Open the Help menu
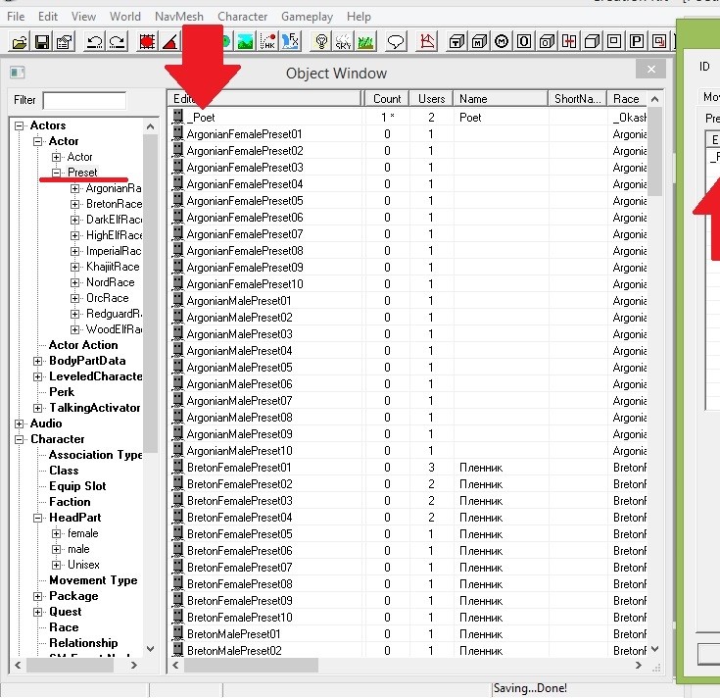Image resolution: width=720 pixels, height=698 pixels. [359, 17]
